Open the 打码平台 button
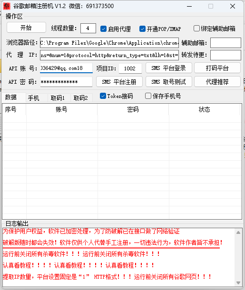 pyautogui.click(x=217, y=68)
